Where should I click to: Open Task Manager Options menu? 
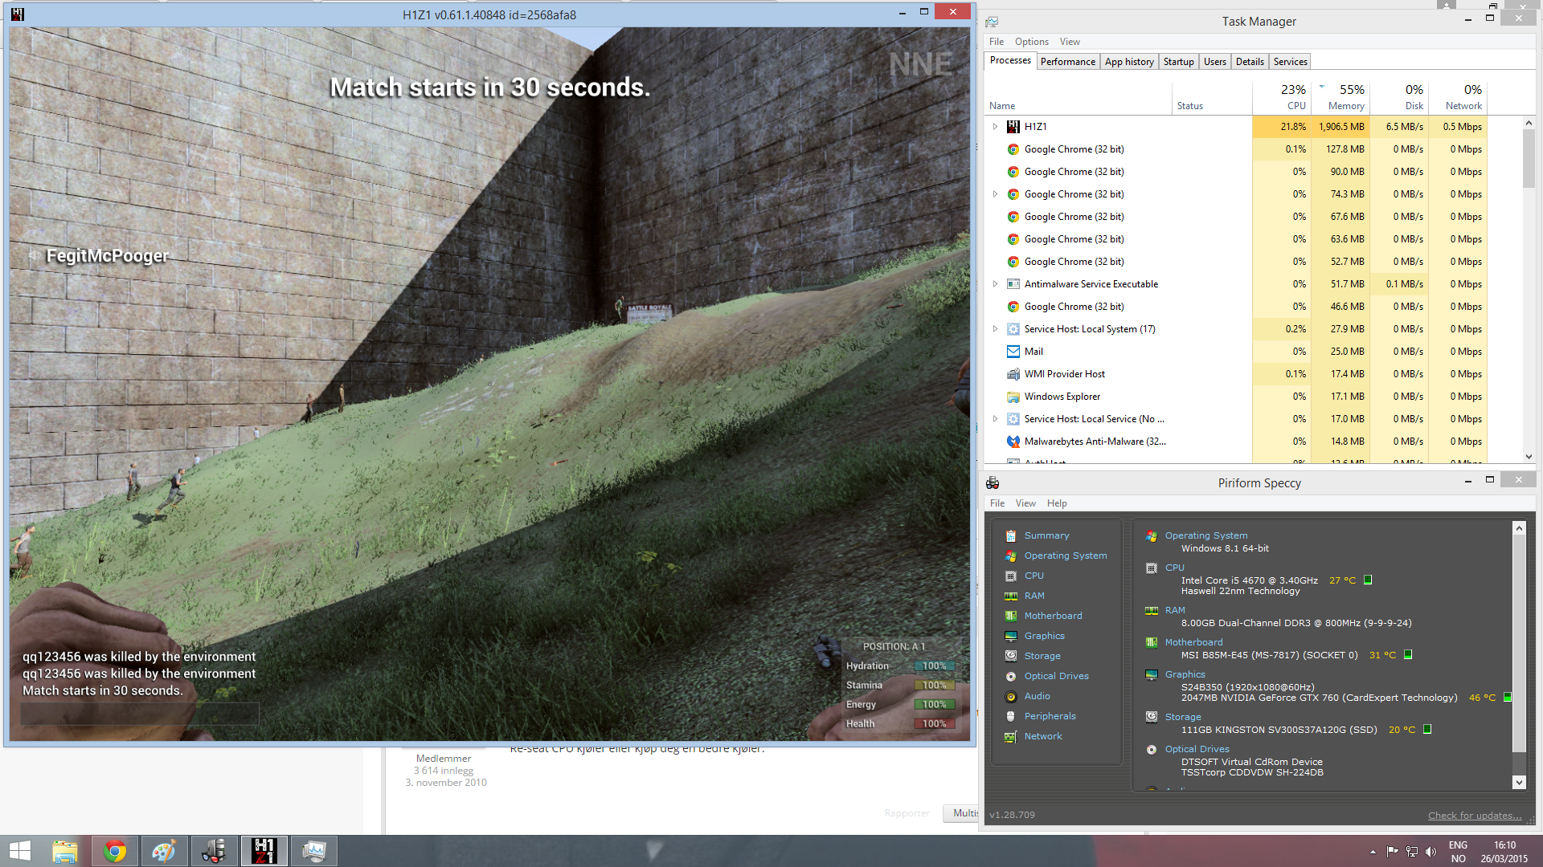point(1031,42)
